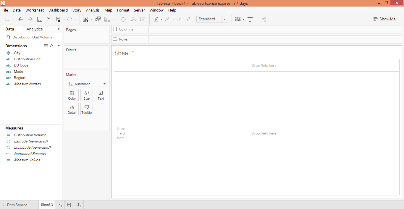The width and height of the screenshot is (404, 209).
Task: Open the Format menu
Action: pyautogui.click(x=123, y=10)
